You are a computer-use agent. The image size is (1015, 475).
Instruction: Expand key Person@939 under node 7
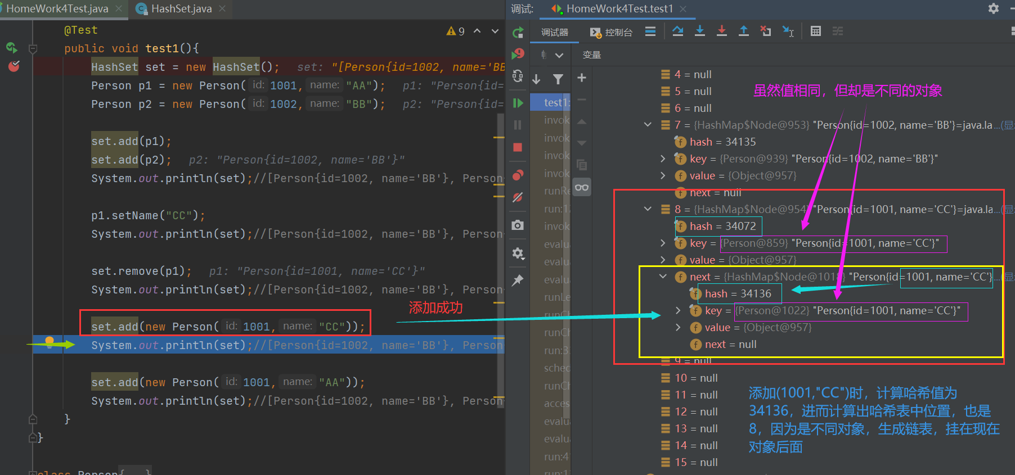[663, 159]
